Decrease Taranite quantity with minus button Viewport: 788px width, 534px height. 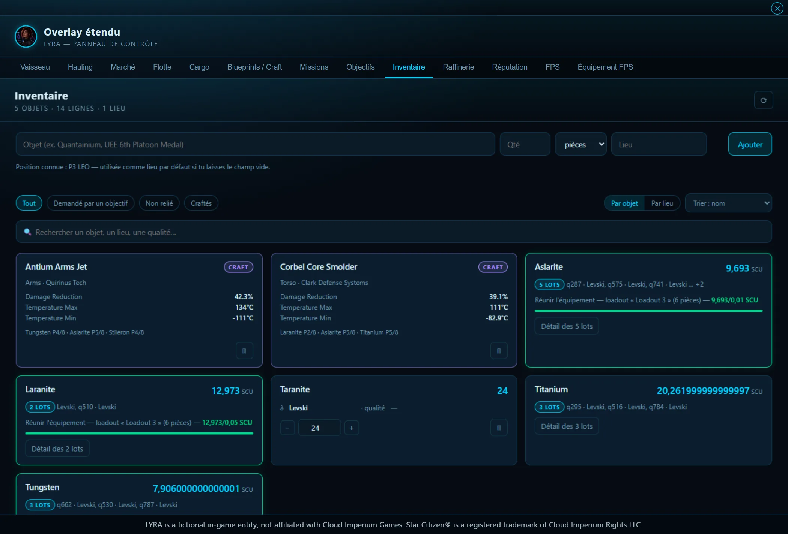point(287,428)
